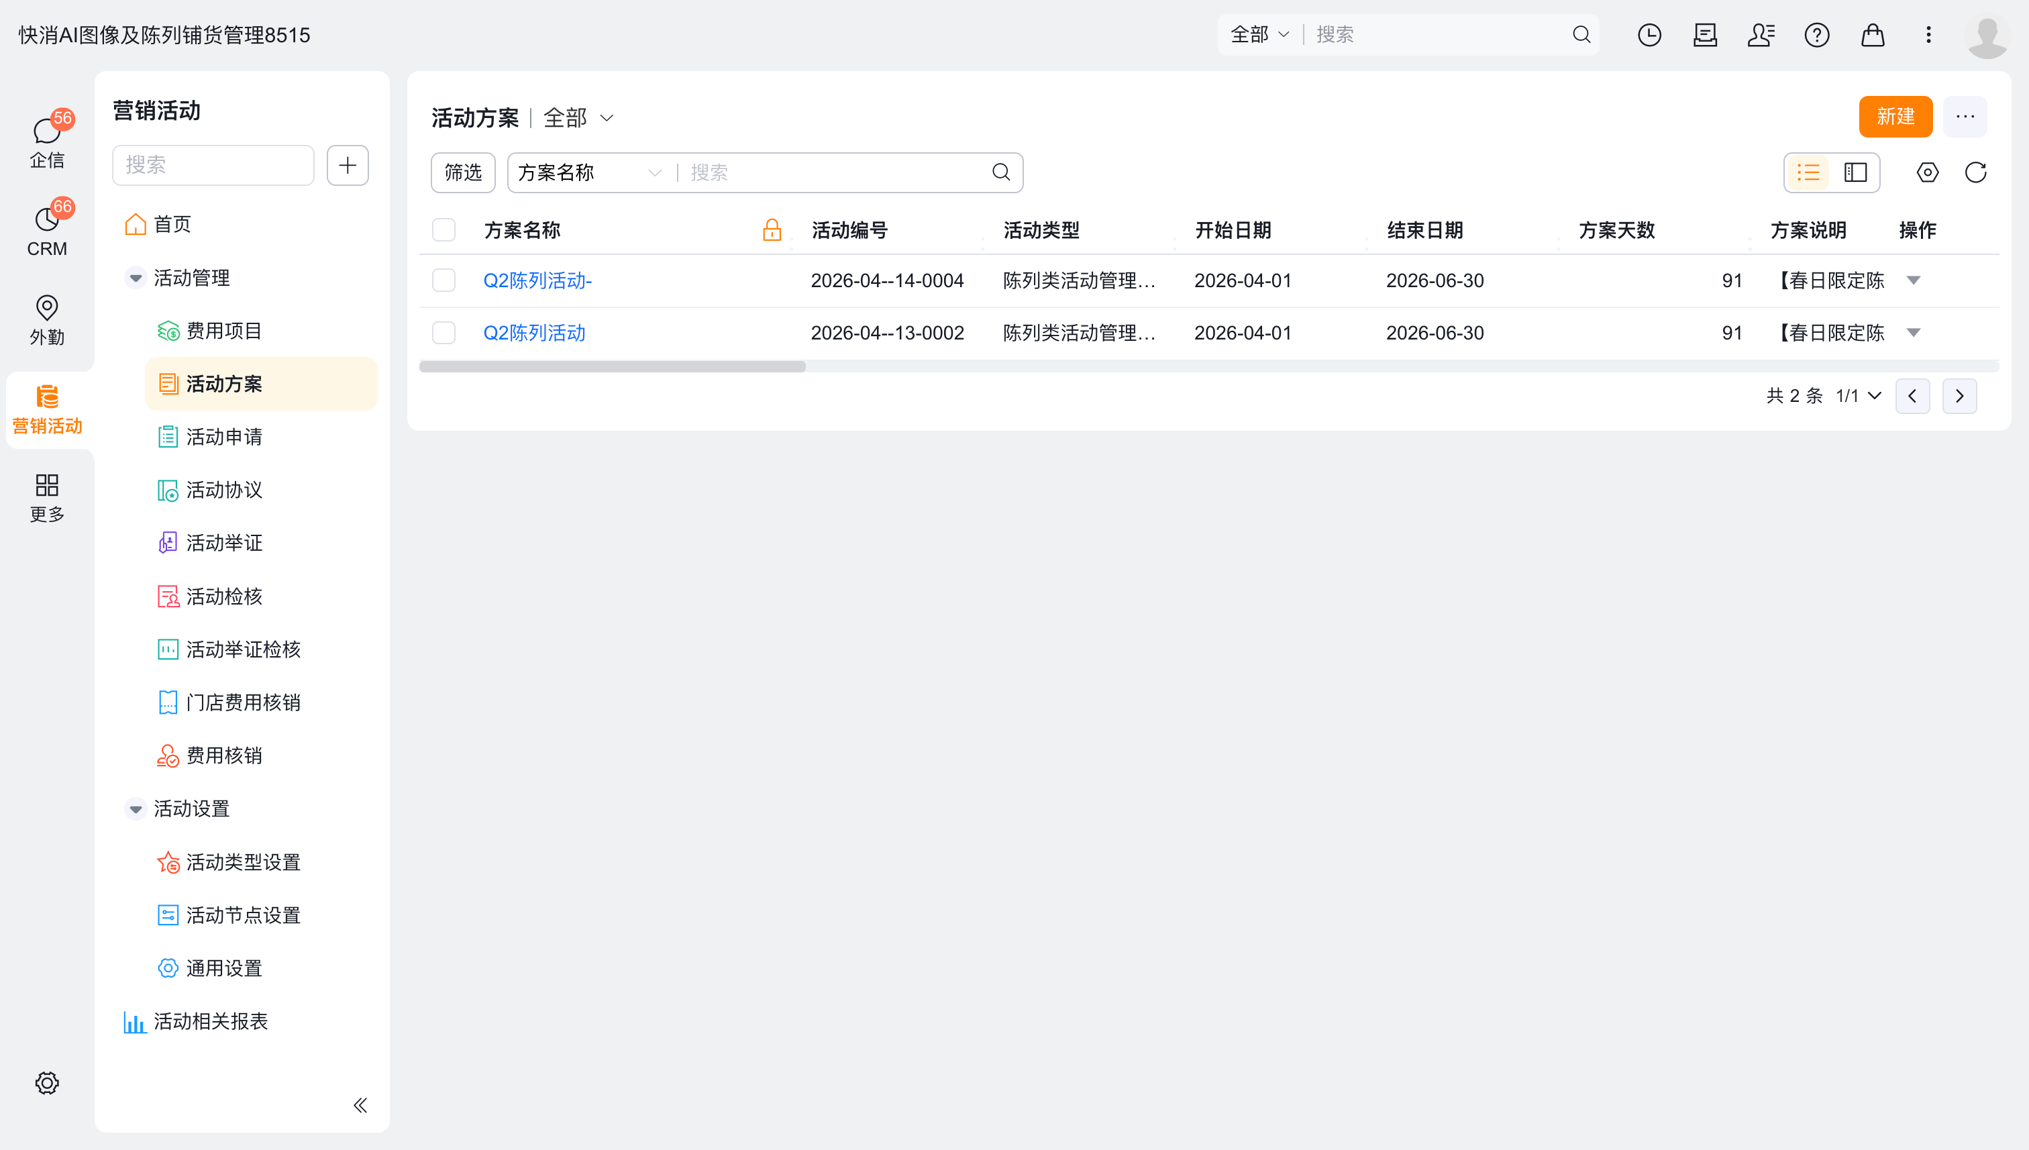Viewport: 2029px width, 1150px height.
Task: Collapse the sidebar with double chevron
Action: tap(360, 1105)
